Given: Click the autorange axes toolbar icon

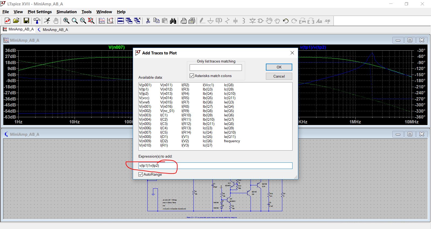Looking at the screenshot, I should coord(110,21).
